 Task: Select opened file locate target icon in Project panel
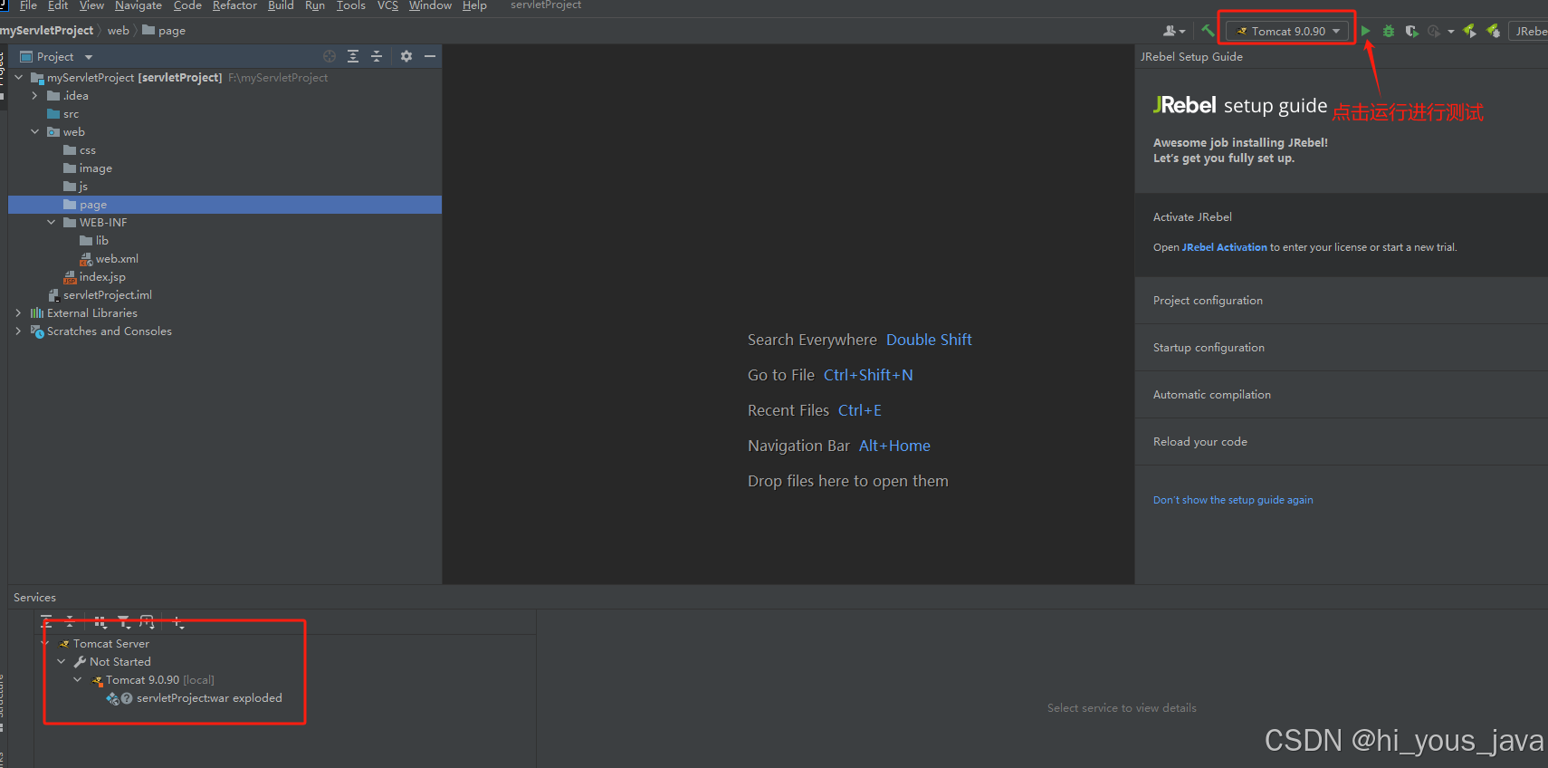tap(330, 56)
